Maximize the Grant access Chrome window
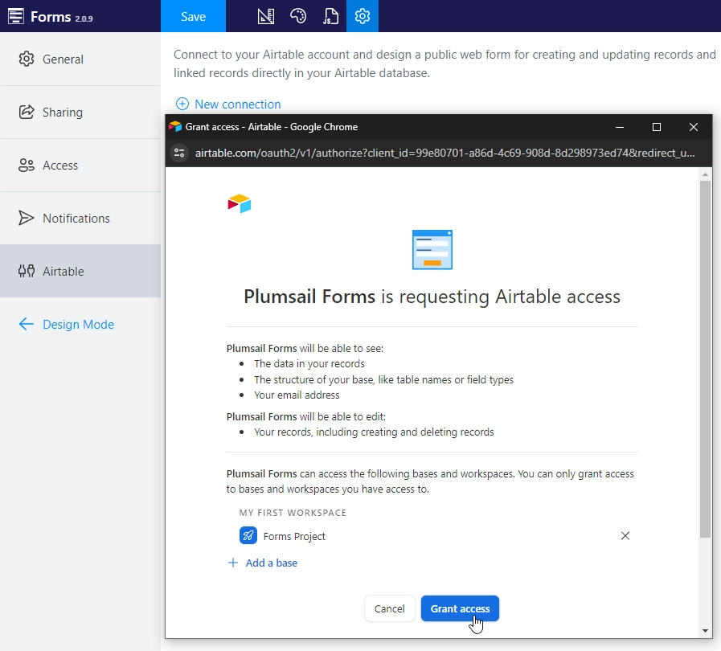721x651 pixels. pos(657,127)
